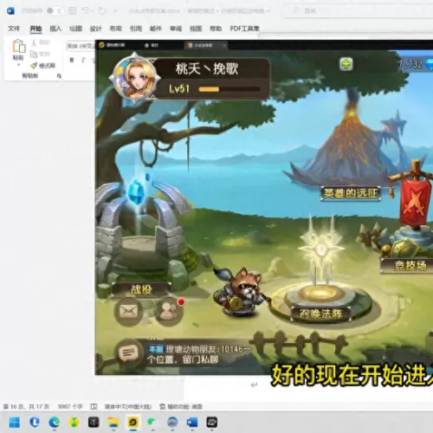Click the blue diamond currency icon
Image resolution: width=433 pixels, height=433 pixels.
pyautogui.click(x=430, y=65)
